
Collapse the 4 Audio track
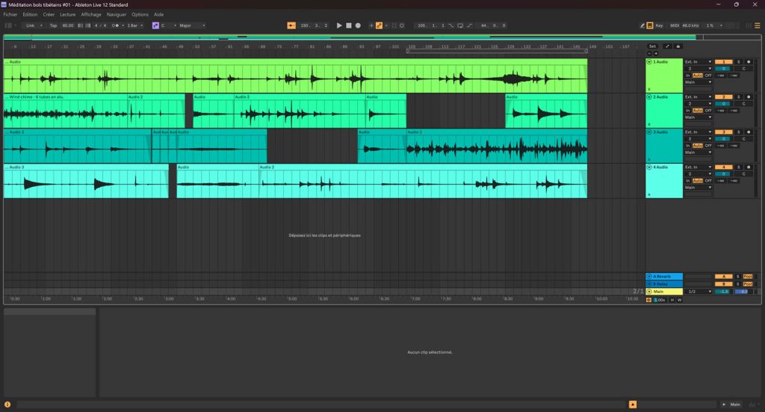click(649, 167)
